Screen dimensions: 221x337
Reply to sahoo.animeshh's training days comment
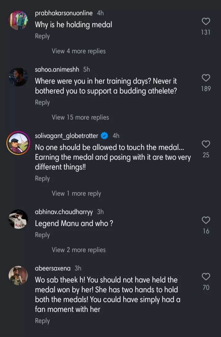[42, 103]
